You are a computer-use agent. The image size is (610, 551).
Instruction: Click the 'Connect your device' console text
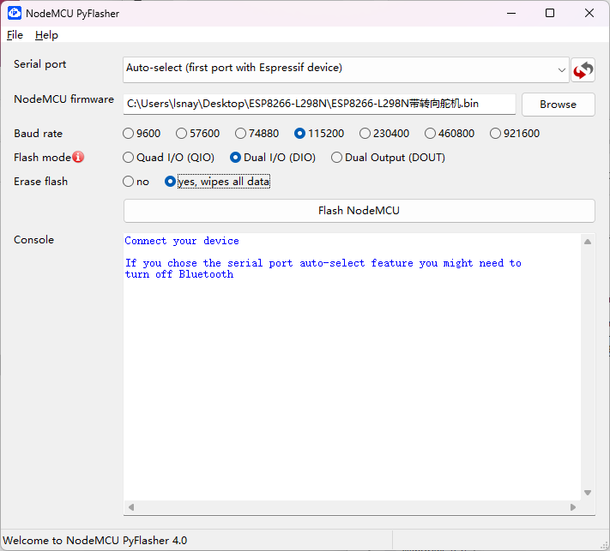tap(182, 241)
